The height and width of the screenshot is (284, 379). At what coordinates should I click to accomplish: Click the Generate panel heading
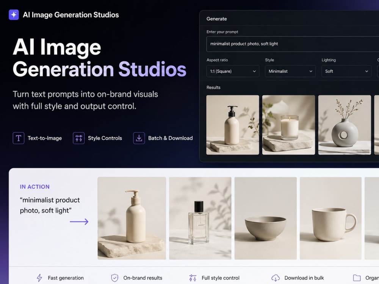click(x=216, y=19)
